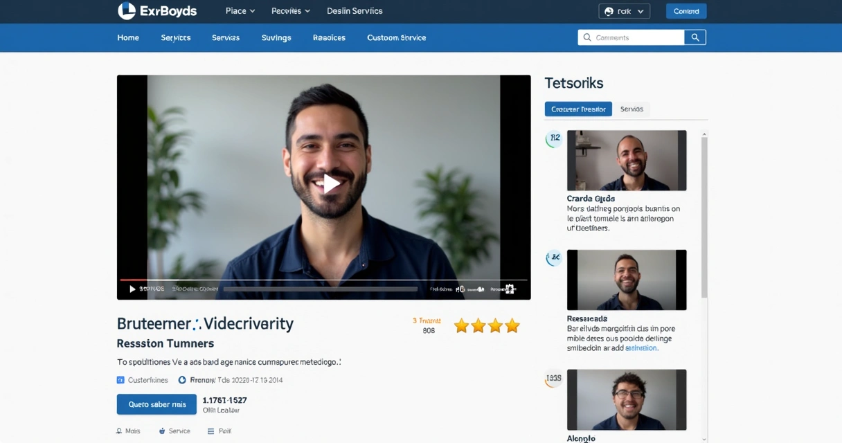Open the Crarda Gjuda video thumbnail
Viewport: 842px width, 443px height.
tap(627, 161)
